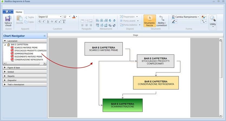This screenshot has width=226, height=121.
Task: Click the Salva e chiudi icon
Action: (x=8, y=20)
